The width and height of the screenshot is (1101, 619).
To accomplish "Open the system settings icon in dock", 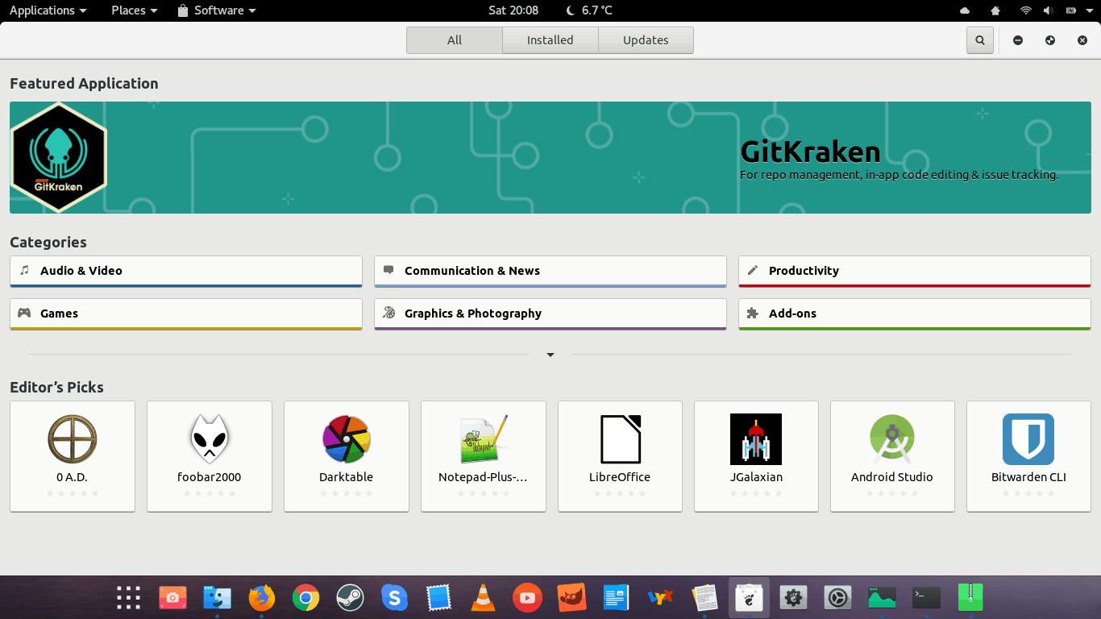I will 837,597.
